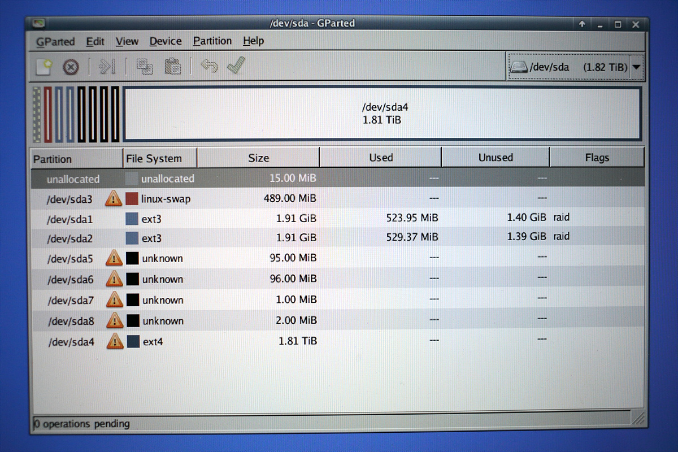Click the Copy partition toolbar icon
The image size is (678, 452).
point(145,67)
